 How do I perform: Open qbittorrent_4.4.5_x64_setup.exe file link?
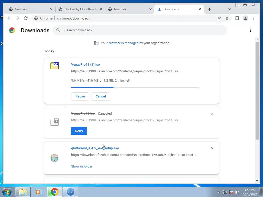click(x=95, y=148)
